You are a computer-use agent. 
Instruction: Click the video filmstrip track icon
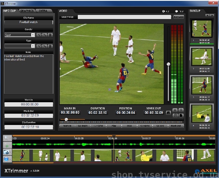tap(7, 152)
